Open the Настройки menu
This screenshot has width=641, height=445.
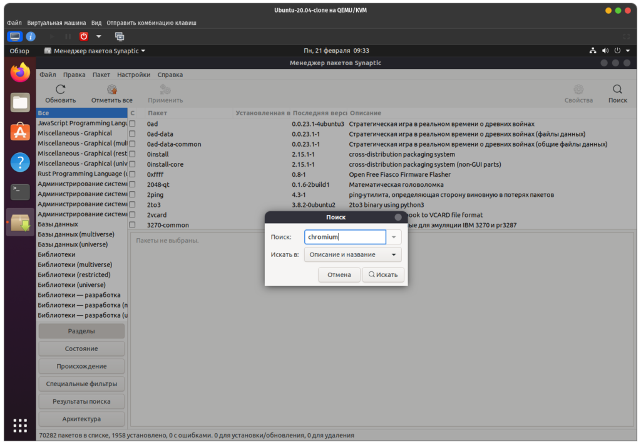click(133, 75)
